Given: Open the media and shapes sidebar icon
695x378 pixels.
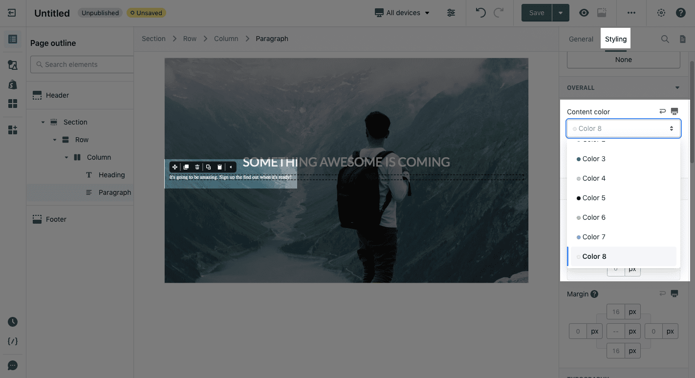Looking at the screenshot, I should tap(13, 65).
